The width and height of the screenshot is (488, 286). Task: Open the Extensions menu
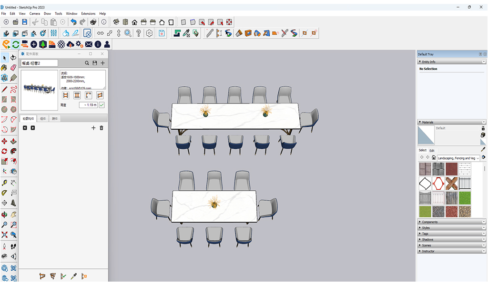(x=88, y=14)
